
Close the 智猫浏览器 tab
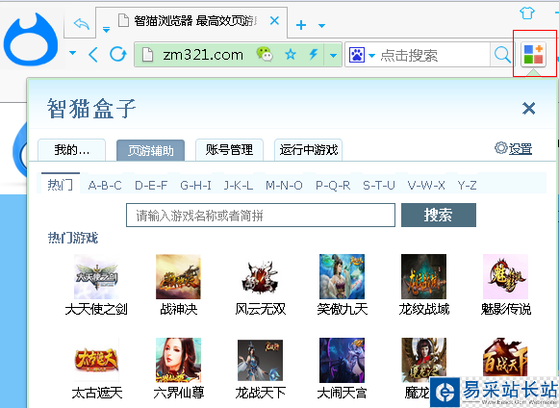point(274,20)
